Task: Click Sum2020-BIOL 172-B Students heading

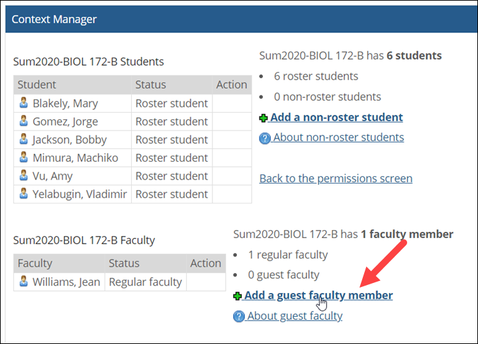Action: tap(89, 62)
